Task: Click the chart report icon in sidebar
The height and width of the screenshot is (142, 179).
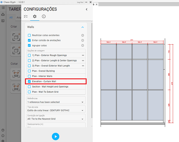Action: click(3, 21)
